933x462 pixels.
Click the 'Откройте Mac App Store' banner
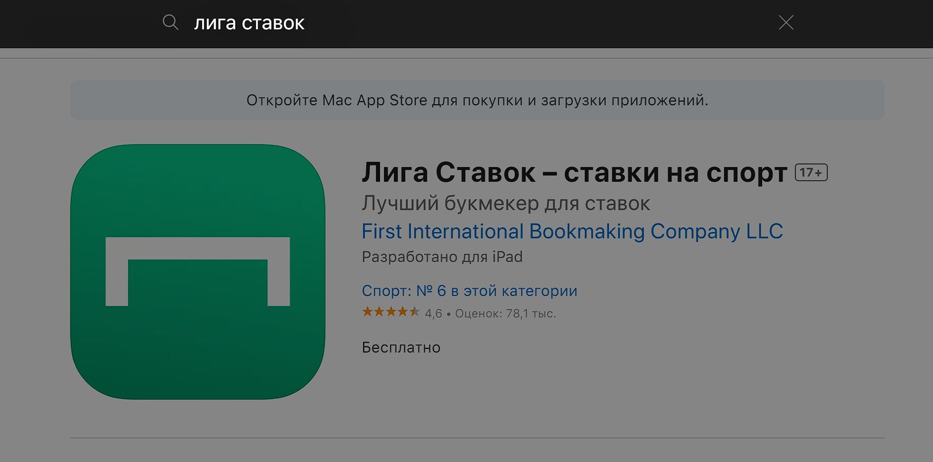point(477,100)
